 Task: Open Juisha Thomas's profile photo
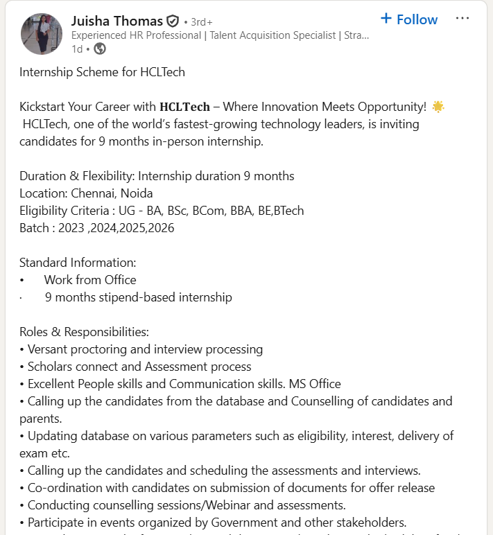tap(42, 34)
